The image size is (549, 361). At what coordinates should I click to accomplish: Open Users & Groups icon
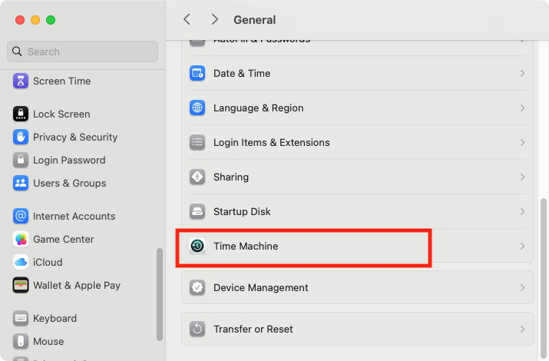pos(21,183)
